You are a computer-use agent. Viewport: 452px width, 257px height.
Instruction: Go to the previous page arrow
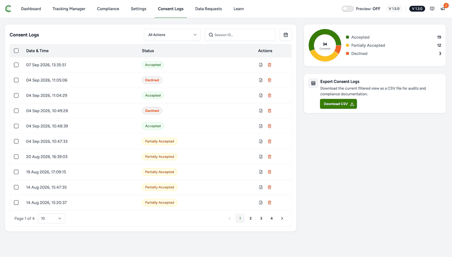[x=230, y=218]
